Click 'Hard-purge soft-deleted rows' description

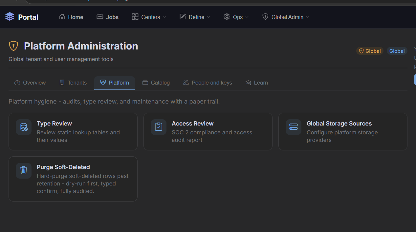(x=83, y=184)
